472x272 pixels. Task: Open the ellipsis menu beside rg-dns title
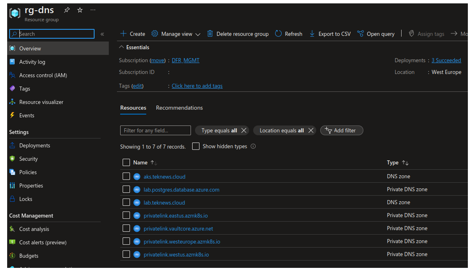(93, 10)
